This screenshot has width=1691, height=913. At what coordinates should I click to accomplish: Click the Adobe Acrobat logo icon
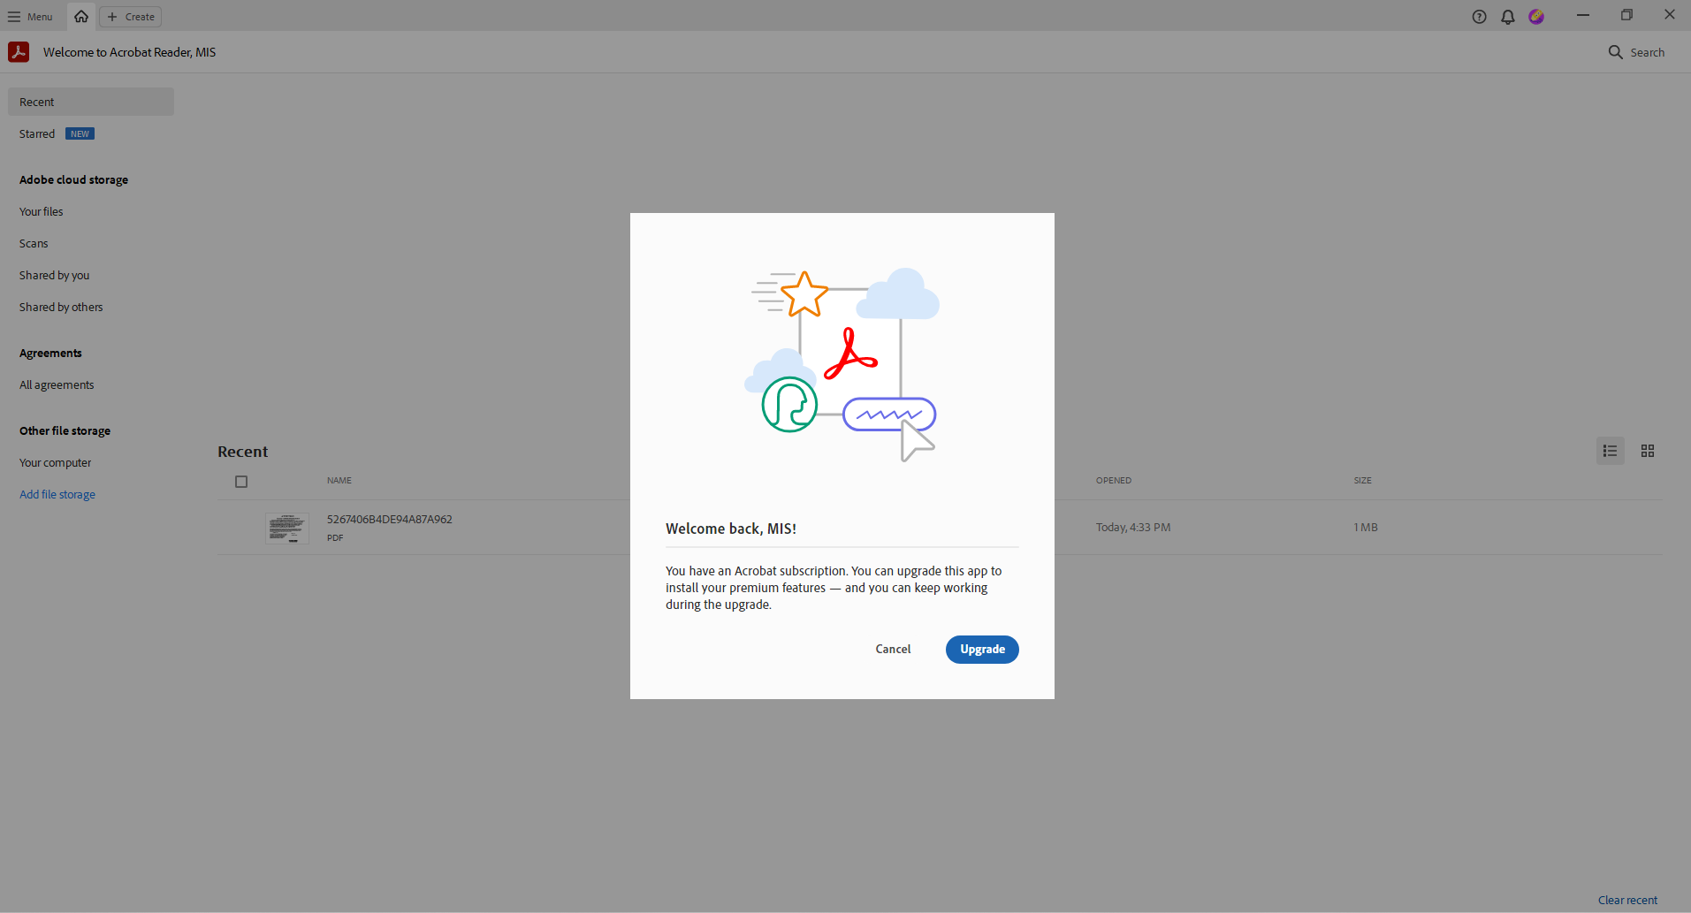(18, 51)
